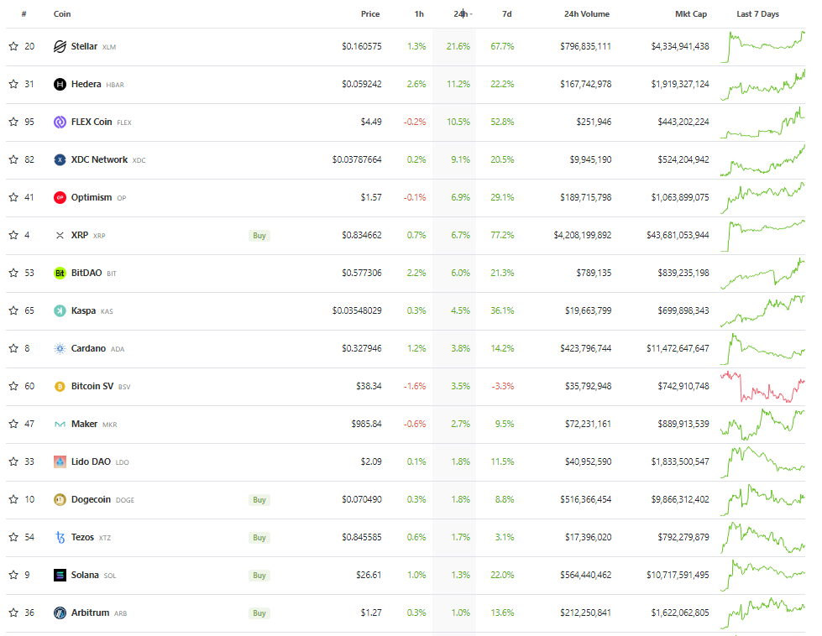Favorite Hedera with its star
The width and height of the screenshot is (822, 636).
(x=13, y=84)
